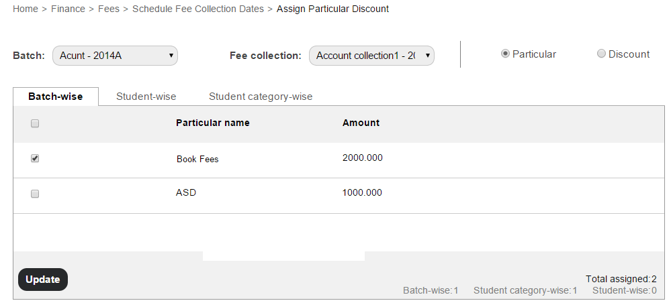Open the Student-wise tab

point(146,97)
